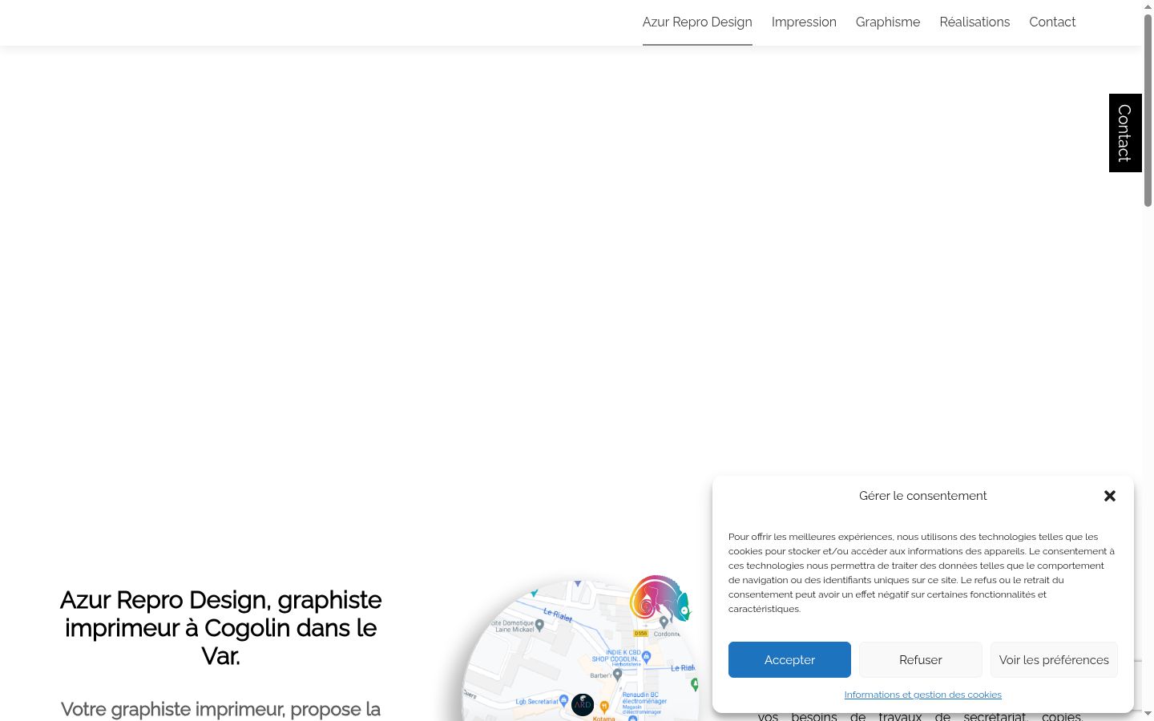
Task: Click the circular map thumbnail
Action: (581, 651)
